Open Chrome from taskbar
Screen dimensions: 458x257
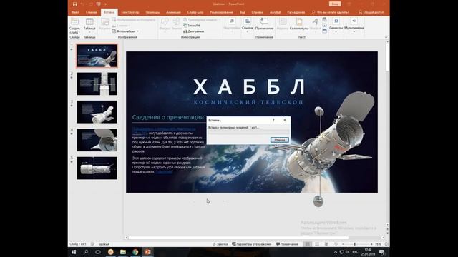135,252
